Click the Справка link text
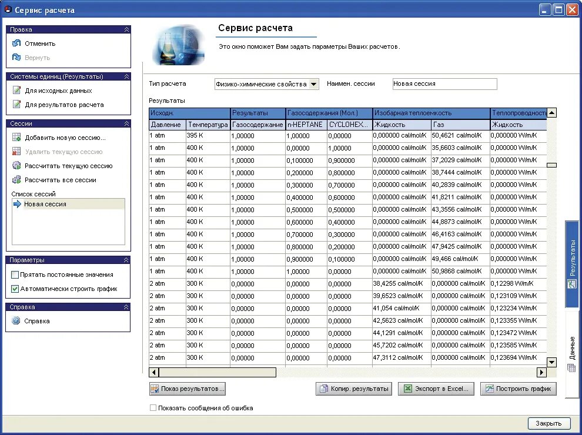Image resolution: width=582 pixels, height=435 pixels. click(37, 321)
